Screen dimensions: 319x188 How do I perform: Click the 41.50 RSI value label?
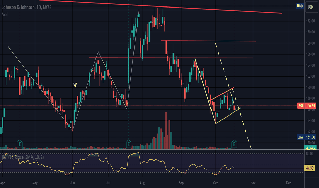(309, 168)
